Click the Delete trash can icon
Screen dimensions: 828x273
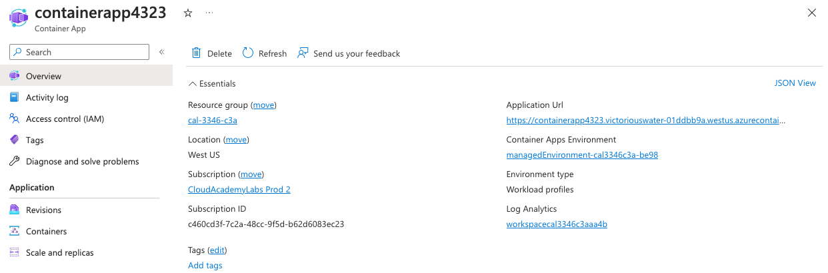[197, 53]
